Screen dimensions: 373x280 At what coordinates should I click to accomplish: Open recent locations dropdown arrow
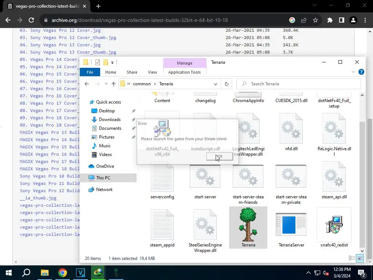106,84
